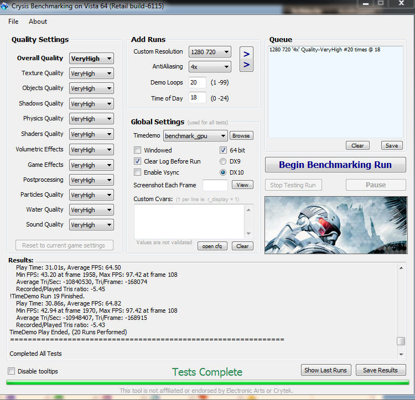
Task: Open Shaders Quality dropdown
Action: click(x=91, y=134)
